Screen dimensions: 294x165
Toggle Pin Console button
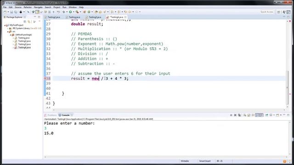pos(266,115)
